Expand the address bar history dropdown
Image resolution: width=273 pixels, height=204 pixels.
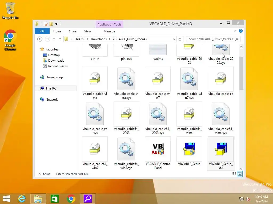coord(174,39)
